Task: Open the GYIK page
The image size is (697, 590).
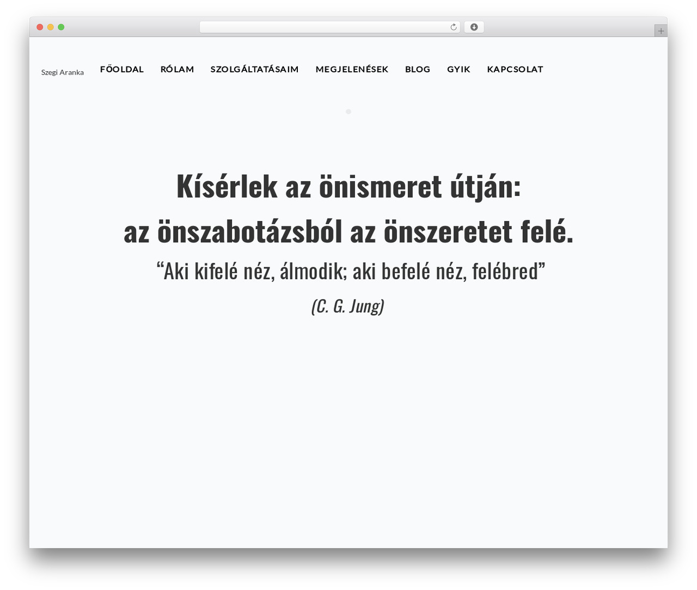Action: tap(458, 69)
